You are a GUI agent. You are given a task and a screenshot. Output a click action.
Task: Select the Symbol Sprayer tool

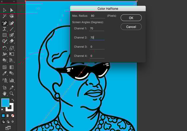(x=4, y=81)
